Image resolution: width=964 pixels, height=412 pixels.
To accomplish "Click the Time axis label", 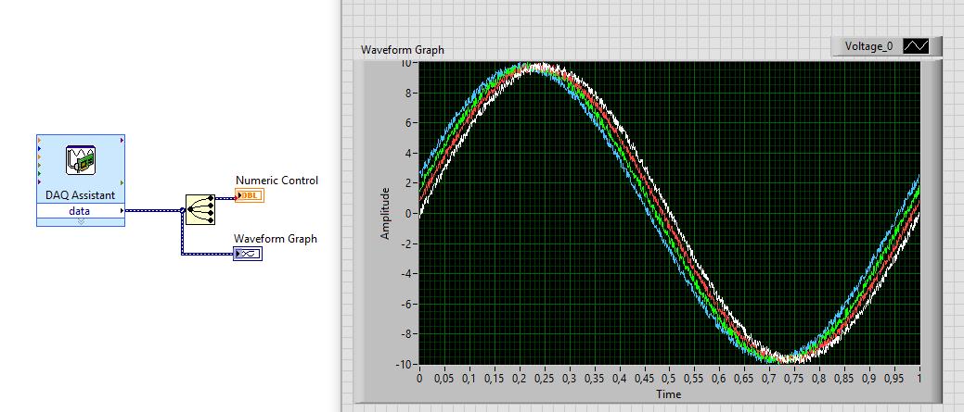I will click(669, 393).
